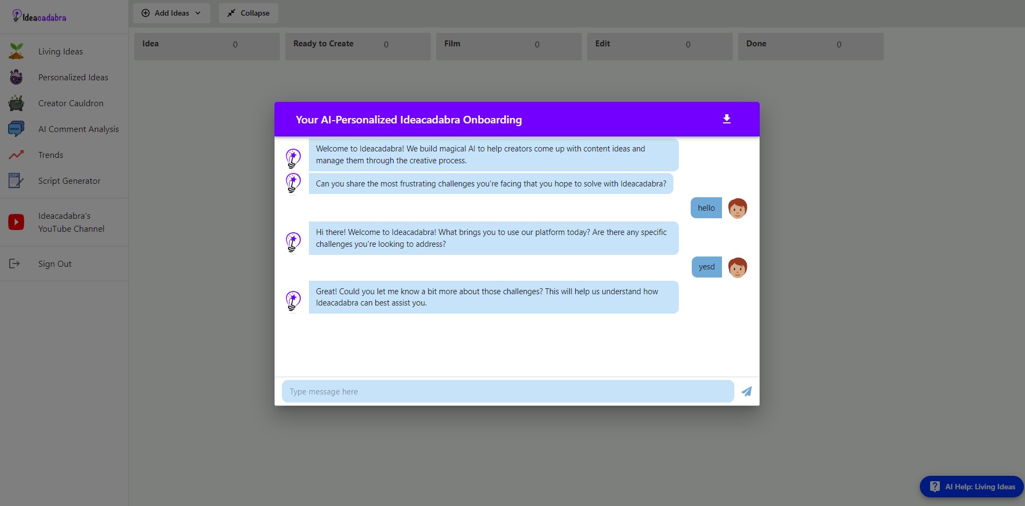This screenshot has height=506, width=1025.
Task: Select the Film column header
Action: (509, 46)
